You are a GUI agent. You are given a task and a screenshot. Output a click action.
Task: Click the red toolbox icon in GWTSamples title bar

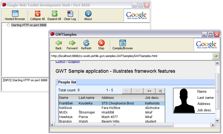coord(53,34)
